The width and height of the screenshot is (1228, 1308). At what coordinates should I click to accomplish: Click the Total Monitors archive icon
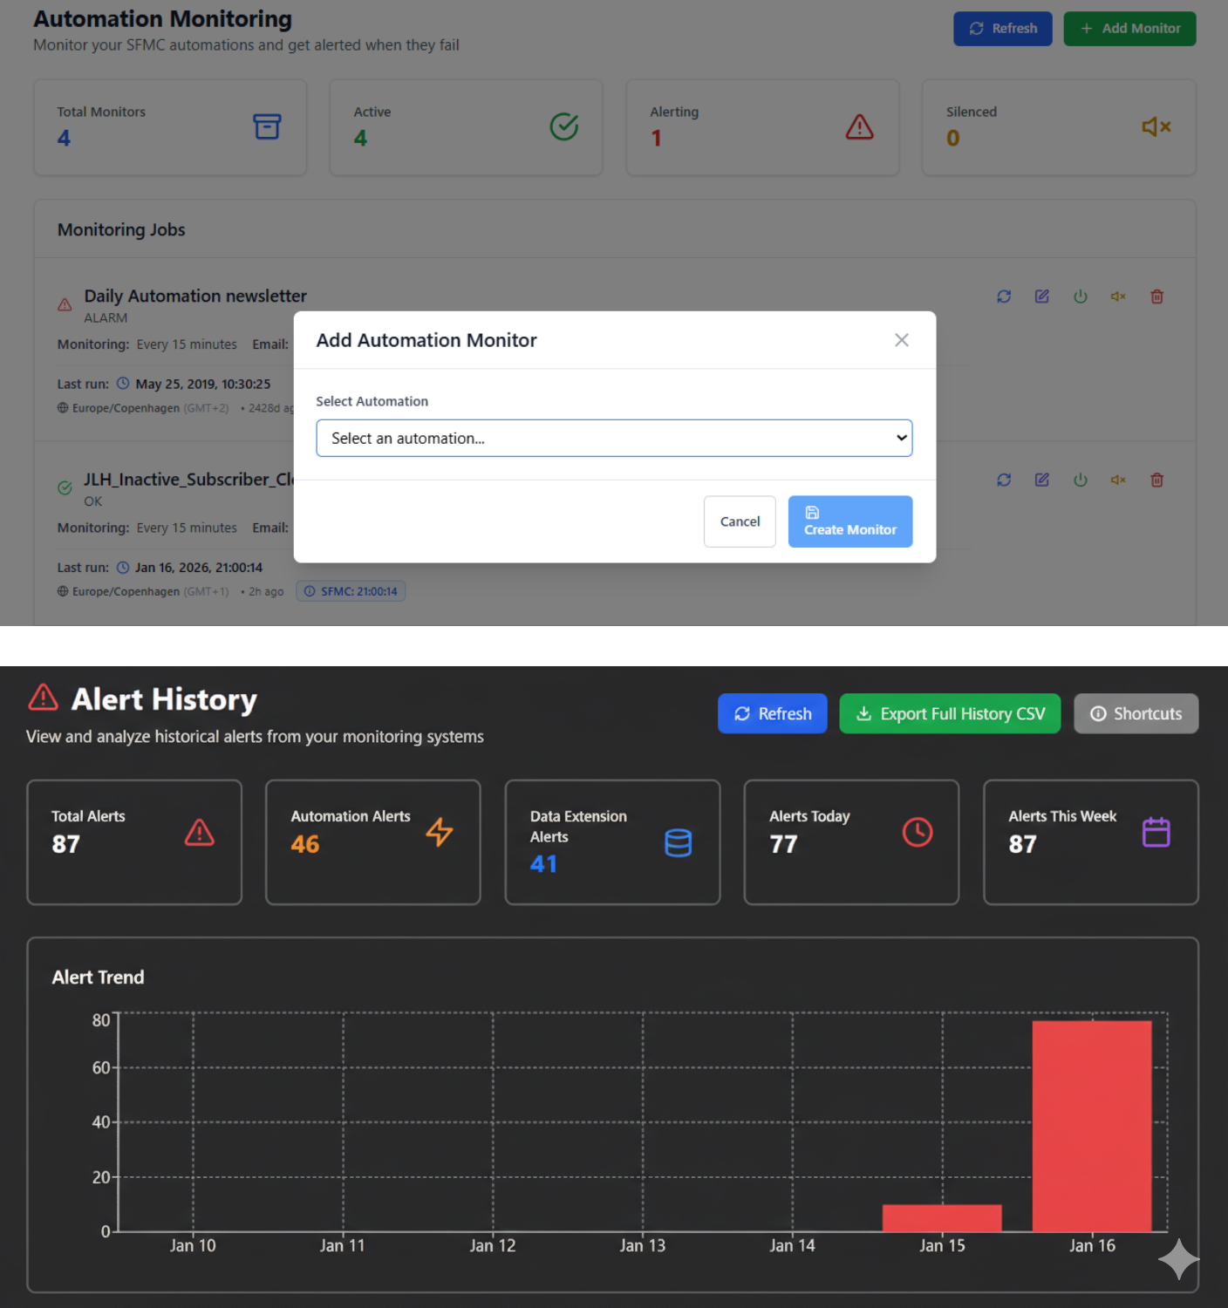coord(267,126)
